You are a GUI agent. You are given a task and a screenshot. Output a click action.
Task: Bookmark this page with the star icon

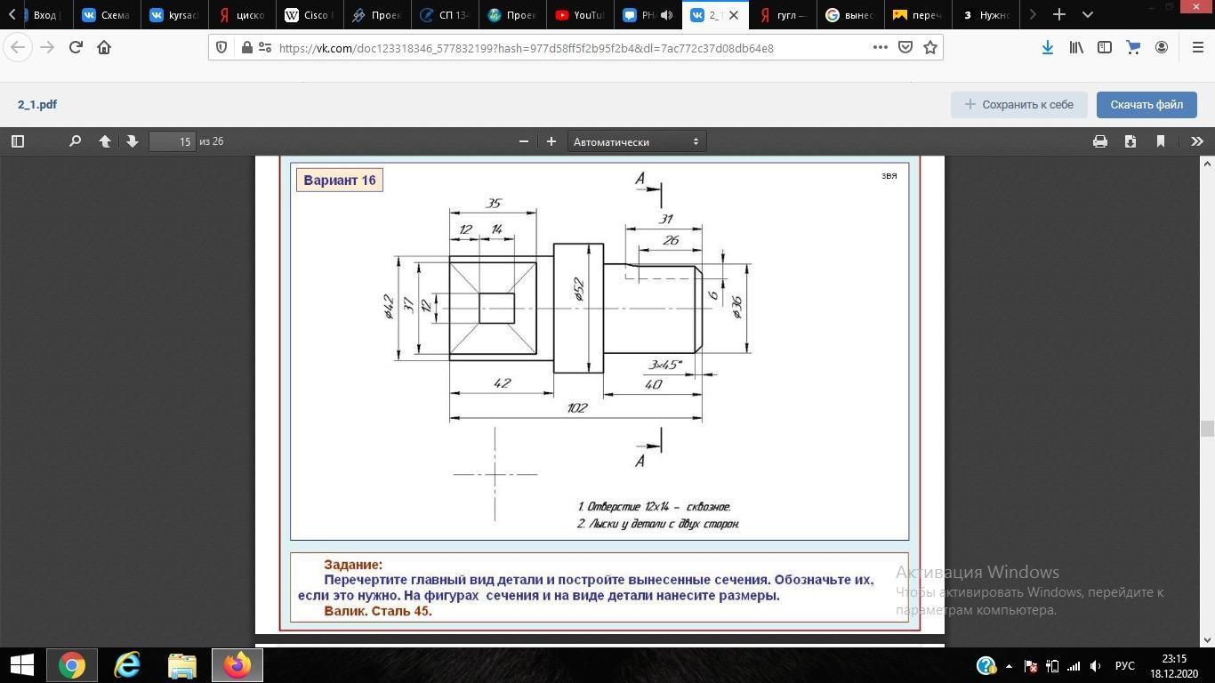pos(930,48)
